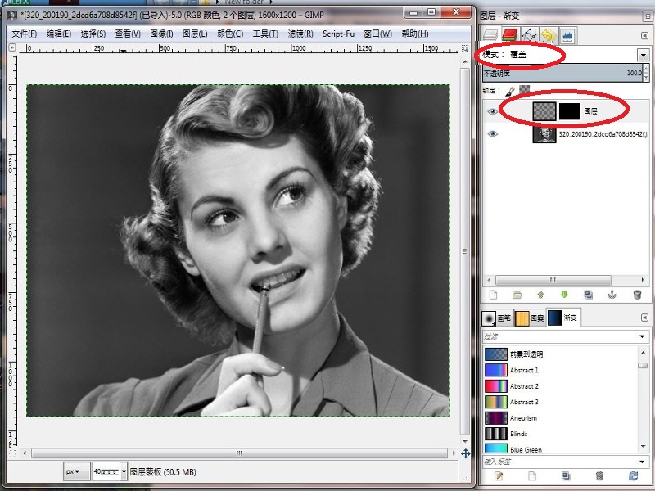Select the Abstract 2 gradient
The image size is (655, 491).
524,386
